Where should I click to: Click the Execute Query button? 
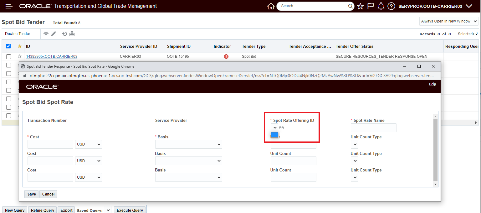[x=130, y=210]
